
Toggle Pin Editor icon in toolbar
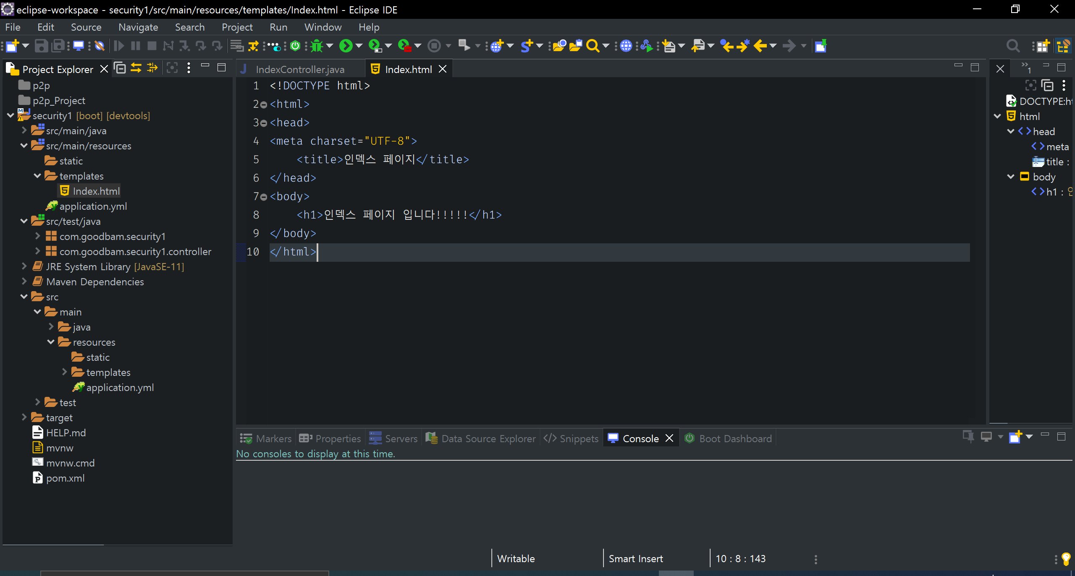[821, 46]
